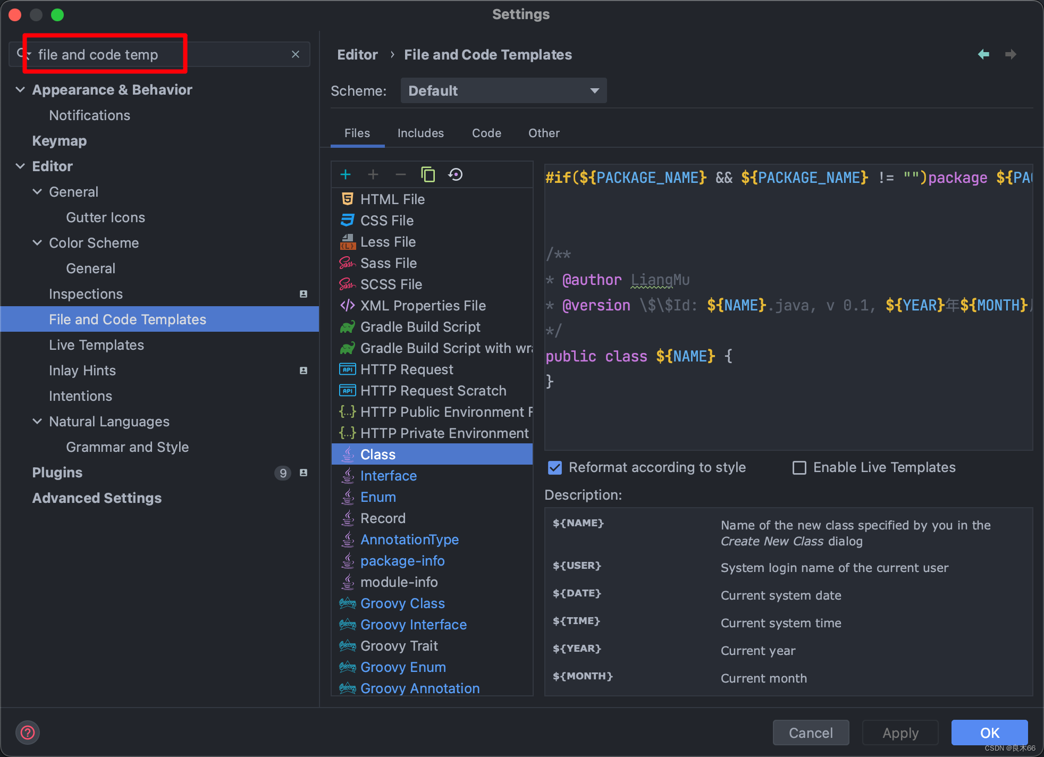1044x757 pixels.
Task: Select Gradle Build Script with wrapper template
Action: 432,348
